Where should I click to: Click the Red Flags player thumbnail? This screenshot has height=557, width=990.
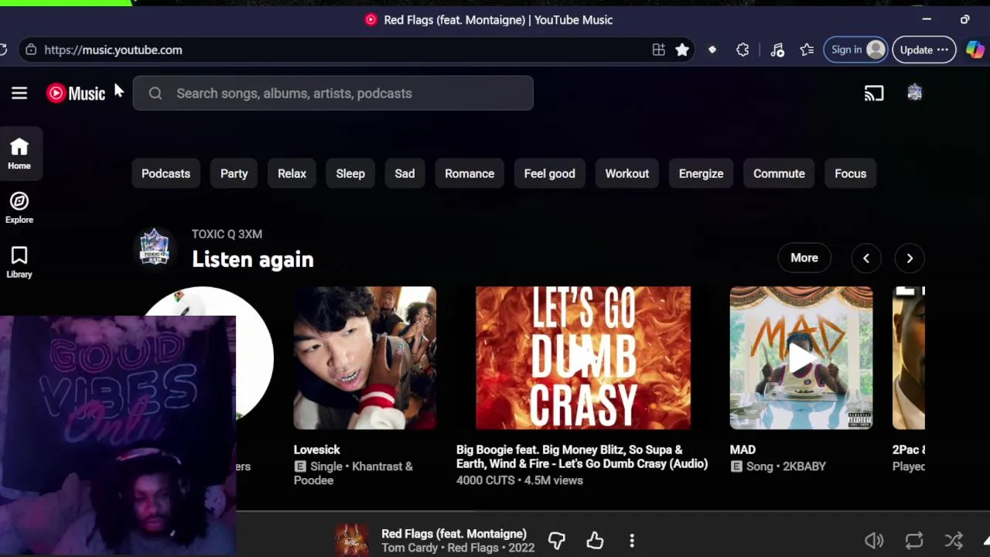coord(352,540)
